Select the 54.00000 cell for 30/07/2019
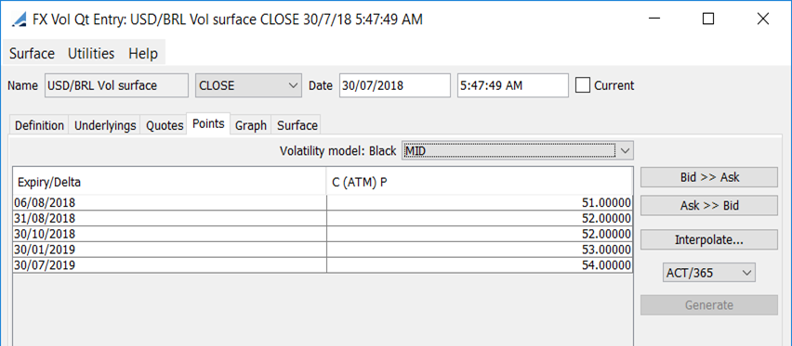Viewport: 792px width, 346px height. 480,265
